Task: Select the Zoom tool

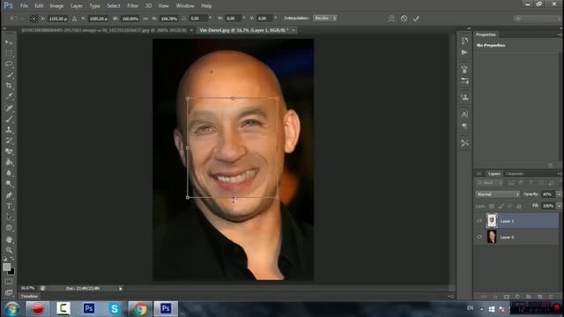Action: [x=9, y=250]
